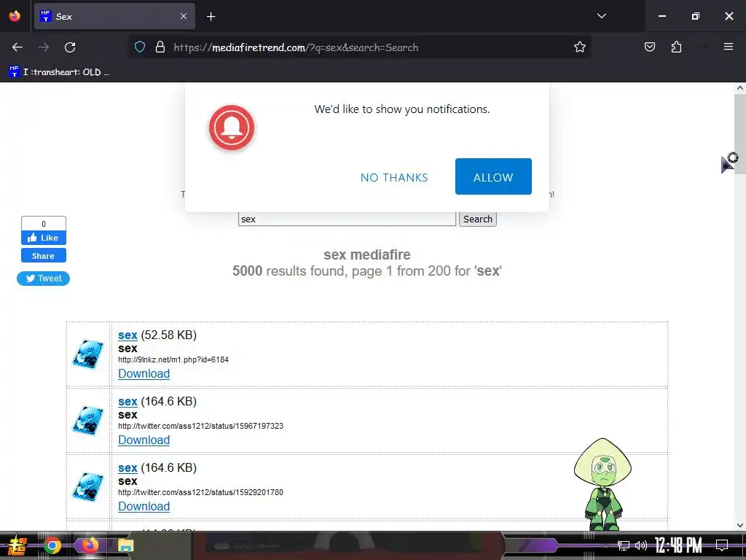Click the 12:48 PM taskbar clock
This screenshot has width=746, height=560.
click(678, 545)
